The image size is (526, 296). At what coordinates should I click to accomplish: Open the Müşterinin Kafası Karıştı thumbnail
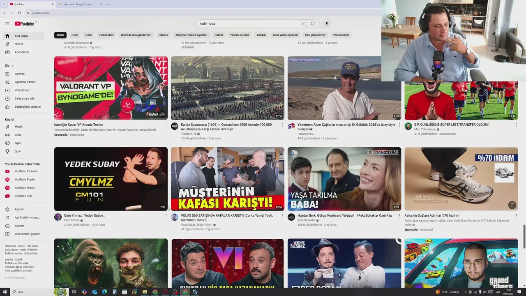click(x=228, y=179)
